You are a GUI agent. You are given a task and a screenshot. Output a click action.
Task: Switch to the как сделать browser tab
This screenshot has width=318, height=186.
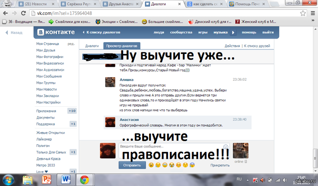(205, 4)
